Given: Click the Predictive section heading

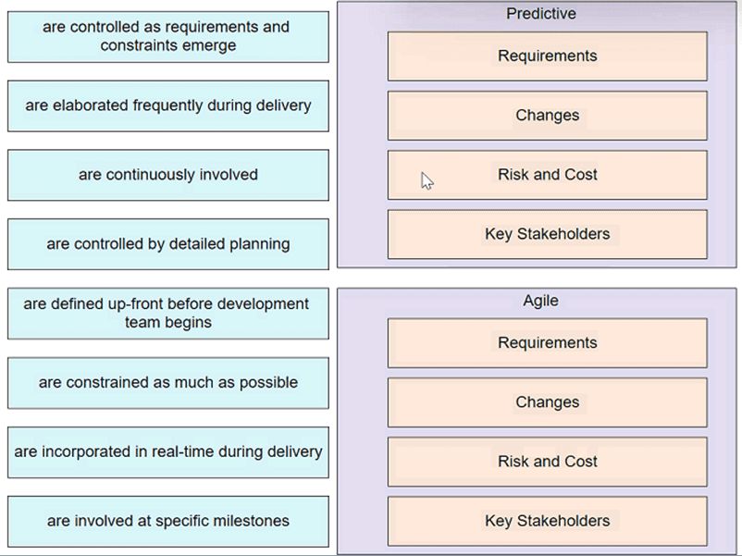Looking at the screenshot, I should (x=541, y=14).
